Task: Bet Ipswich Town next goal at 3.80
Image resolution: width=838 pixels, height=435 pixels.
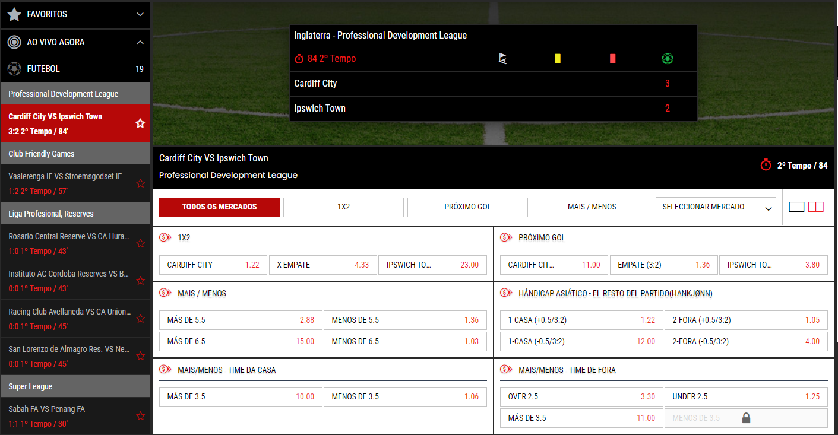Action: [773, 265]
